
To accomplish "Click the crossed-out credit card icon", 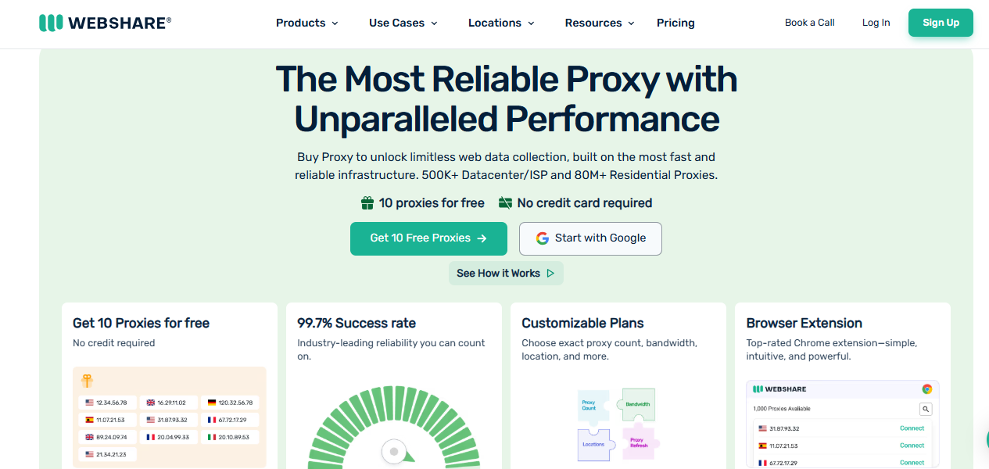I will (505, 203).
